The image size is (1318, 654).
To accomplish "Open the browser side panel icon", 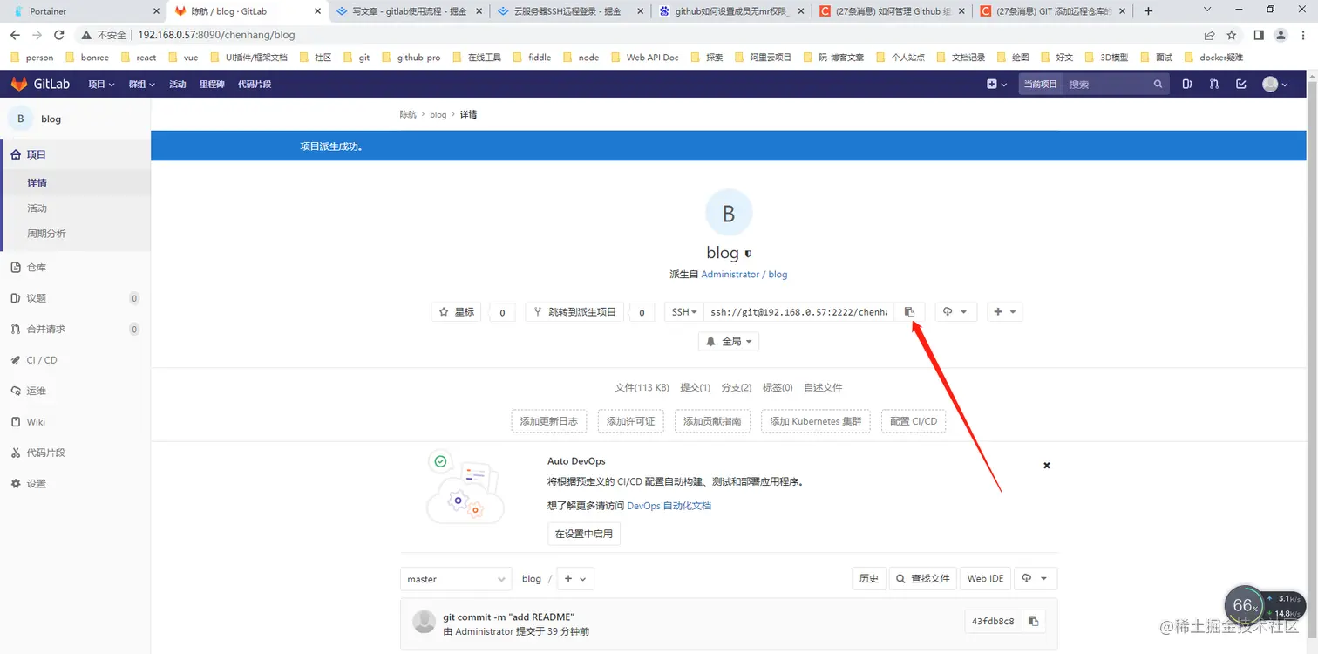I will click(1259, 35).
